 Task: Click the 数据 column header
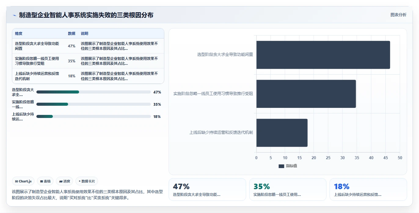[71, 34]
